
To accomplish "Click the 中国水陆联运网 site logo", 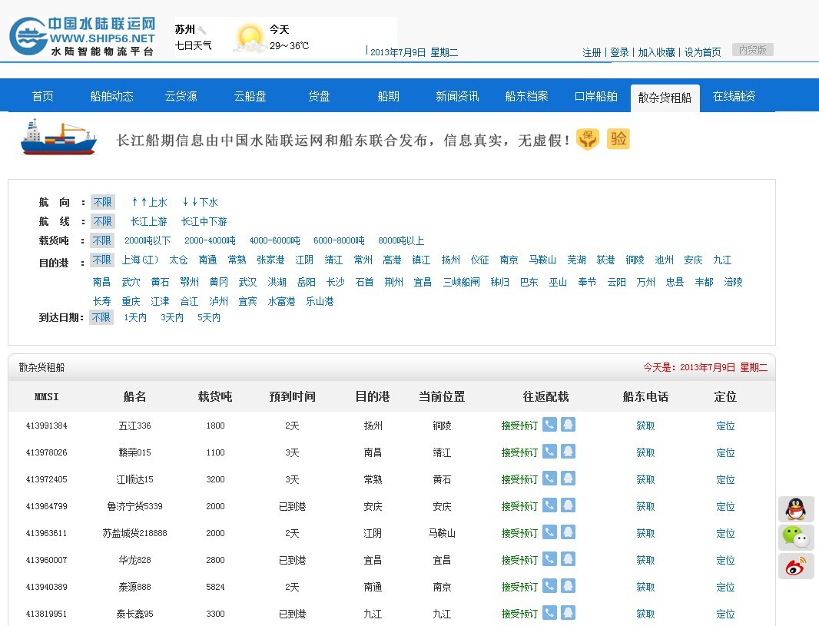I will pos(82,36).
